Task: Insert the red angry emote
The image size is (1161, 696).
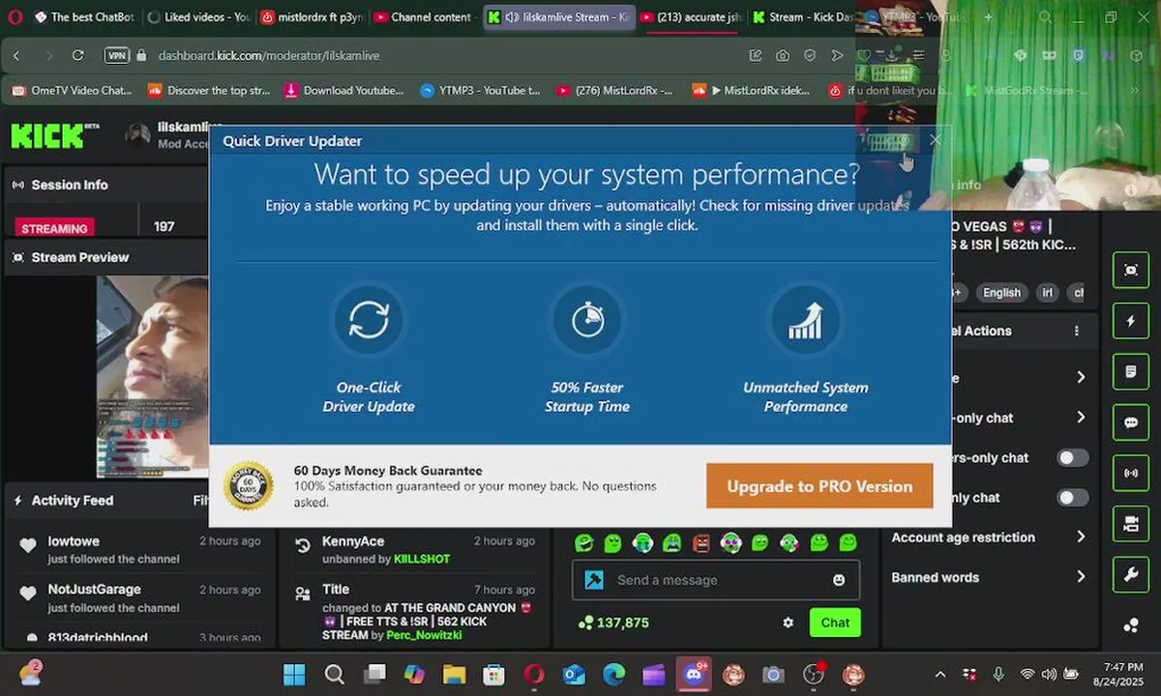Action: (701, 543)
